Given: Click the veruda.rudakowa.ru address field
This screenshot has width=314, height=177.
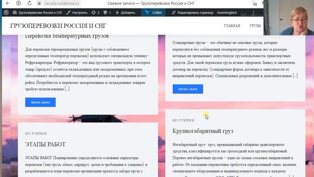Looking at the screenshot, I should click(x=61, y=3).
